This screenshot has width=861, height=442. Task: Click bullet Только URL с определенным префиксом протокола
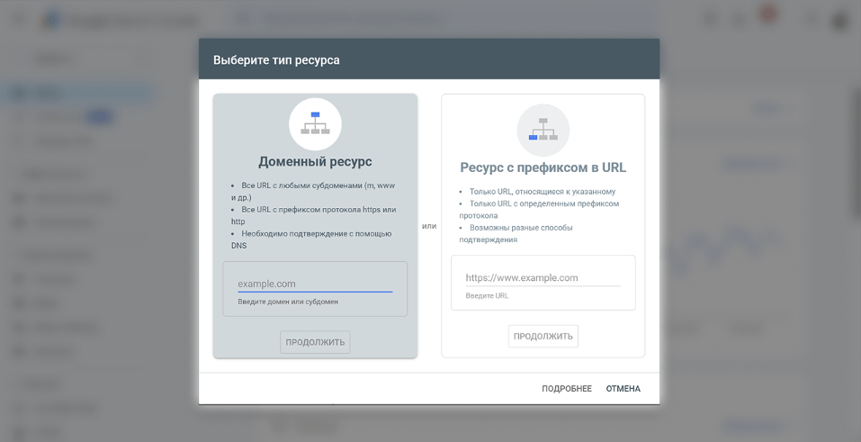click(x=539, y=210)
